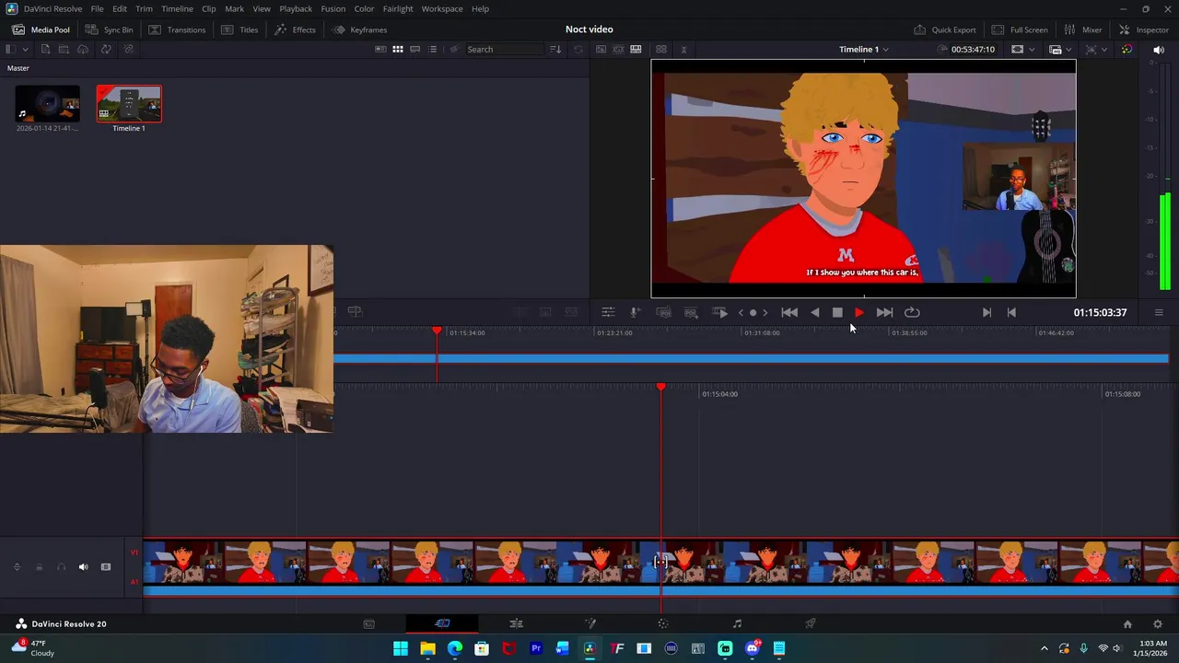1179x663 pixels.
Task: Open the Clip menu
Action: (209, 8)
